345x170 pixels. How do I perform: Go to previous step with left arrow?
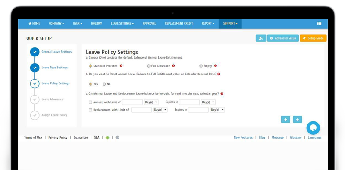(285, 120)
